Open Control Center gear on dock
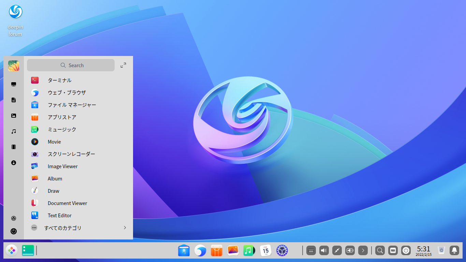This screenshot has width=466, height=262. (x=282, y=250)
